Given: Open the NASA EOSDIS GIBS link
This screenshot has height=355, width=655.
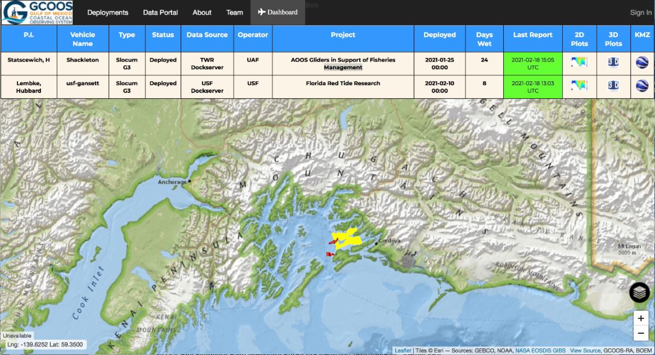Looking at the screenshot, I should tap(540, 351).
